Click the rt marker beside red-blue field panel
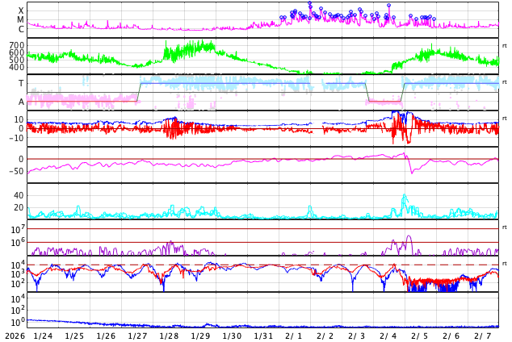The image size is (512, 342). pos(504,119)
